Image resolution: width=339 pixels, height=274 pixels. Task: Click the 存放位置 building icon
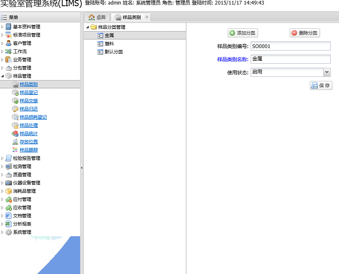(15, 142)
